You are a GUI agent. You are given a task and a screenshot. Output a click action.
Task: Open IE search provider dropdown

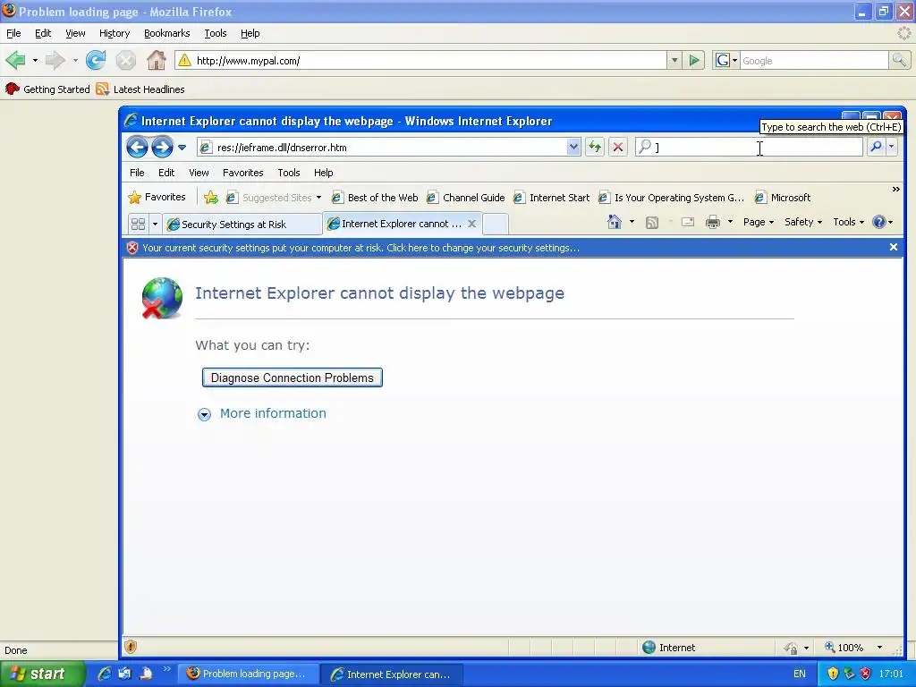[x=892, y=148]
